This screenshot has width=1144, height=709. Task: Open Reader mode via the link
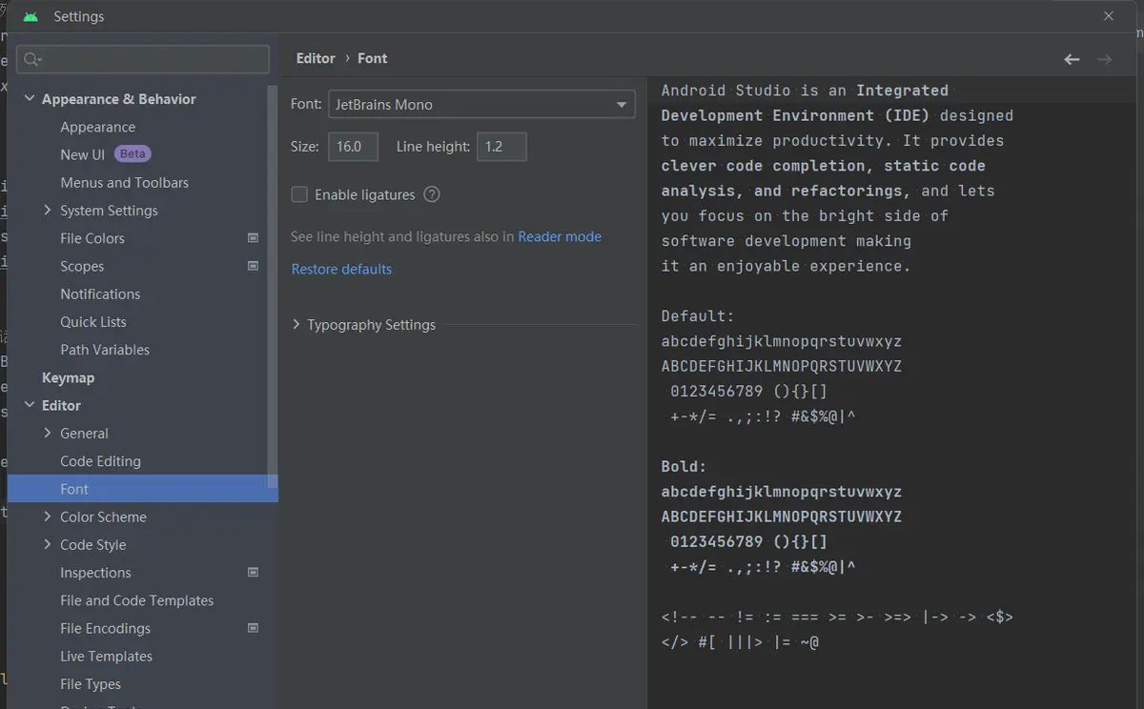[559, 236]
